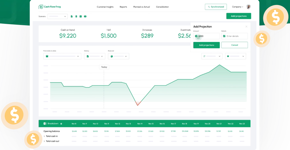Go to Customer Insights
The image size is (290, 150).
(x=105, y=7)
